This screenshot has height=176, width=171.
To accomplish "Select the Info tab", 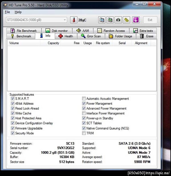I will click(x=45, y=36).
